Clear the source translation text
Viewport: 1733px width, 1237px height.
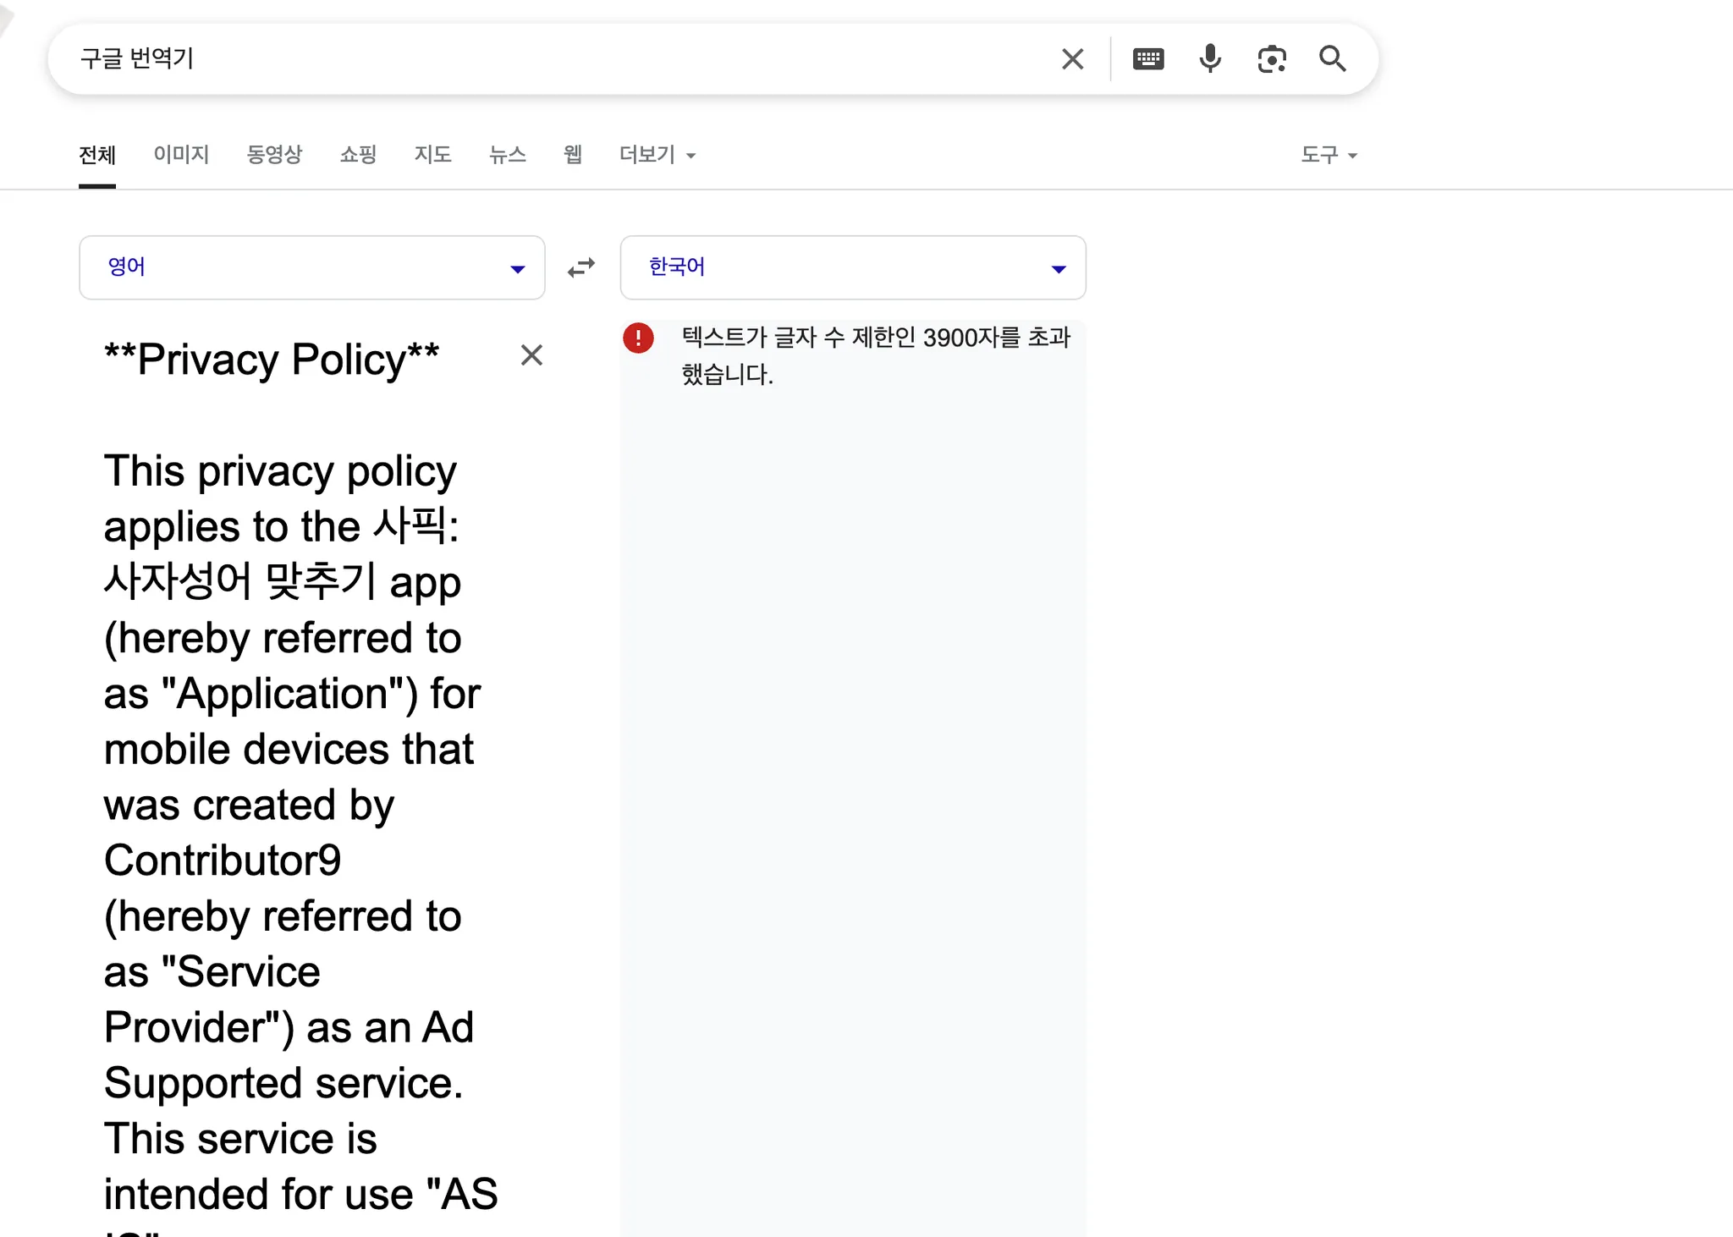tap(531, 355)
